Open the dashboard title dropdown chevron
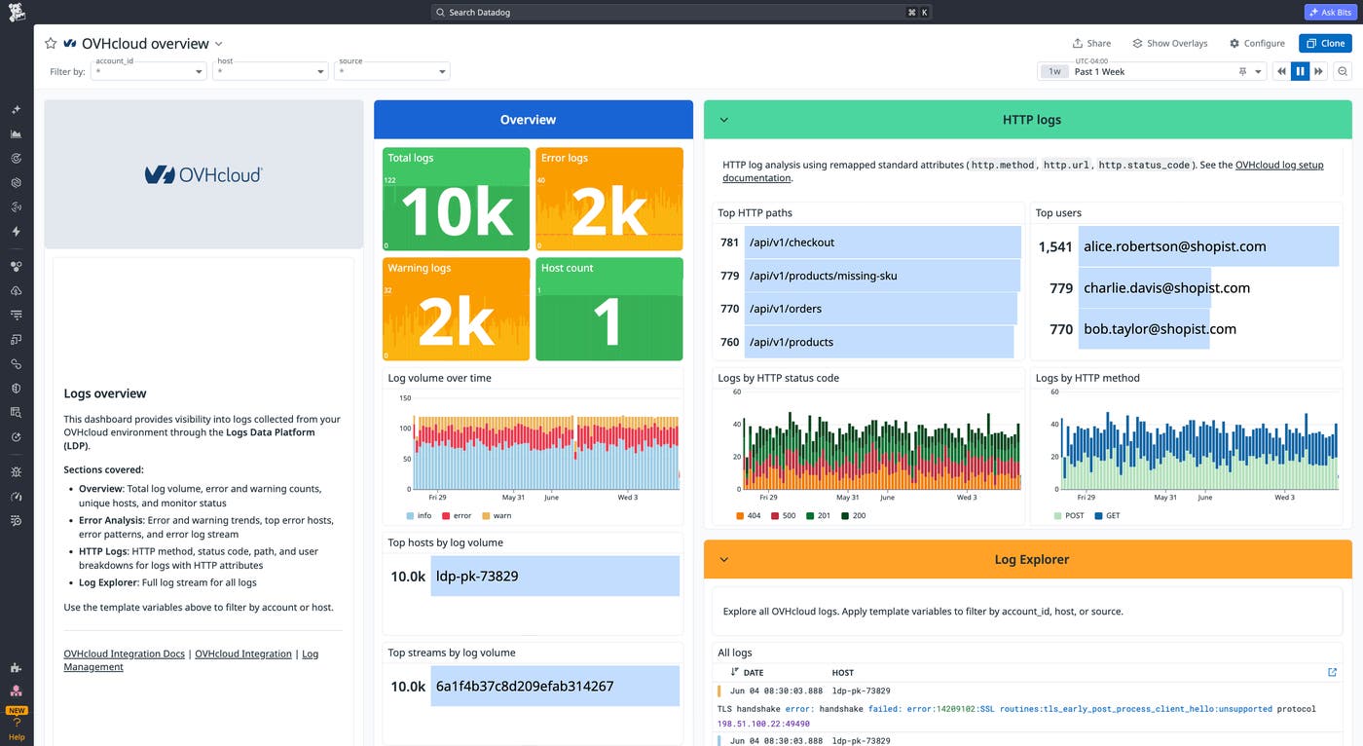The height and width of the screenshot is (746, 1363). [218, 44]
